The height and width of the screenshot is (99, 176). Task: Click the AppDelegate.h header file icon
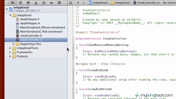[x=18, y=19]
